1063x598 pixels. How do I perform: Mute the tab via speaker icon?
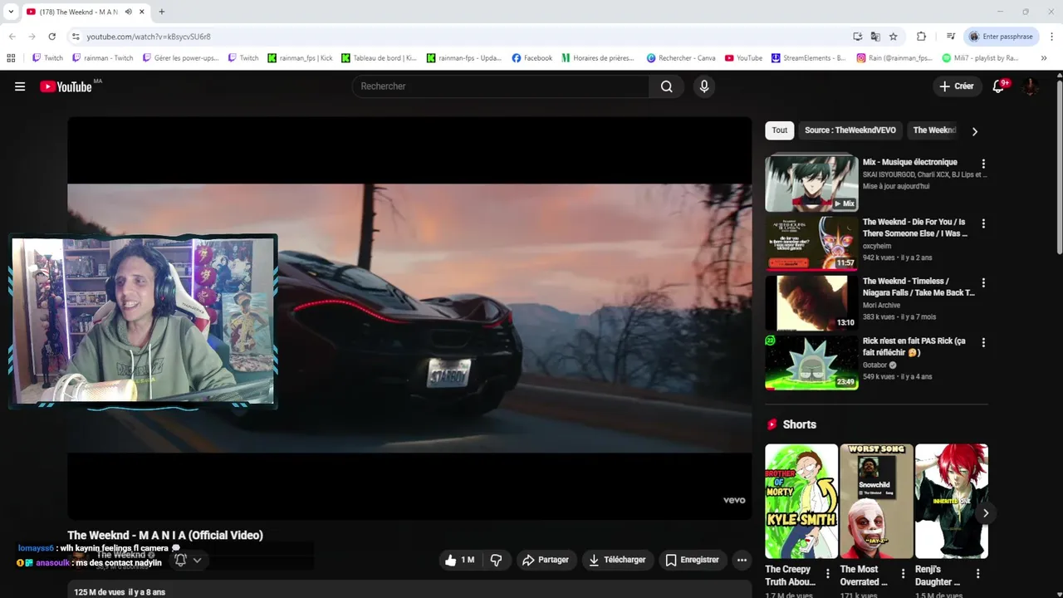pos(128,12)
